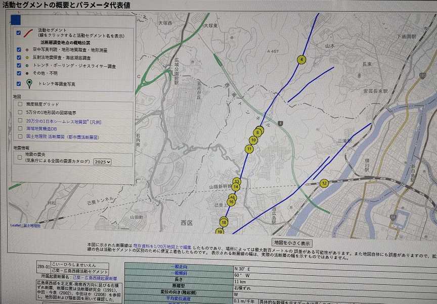This screenshot has height=304, width=437.
Task: Click survey marker number 14
Action: click(236, 187)
